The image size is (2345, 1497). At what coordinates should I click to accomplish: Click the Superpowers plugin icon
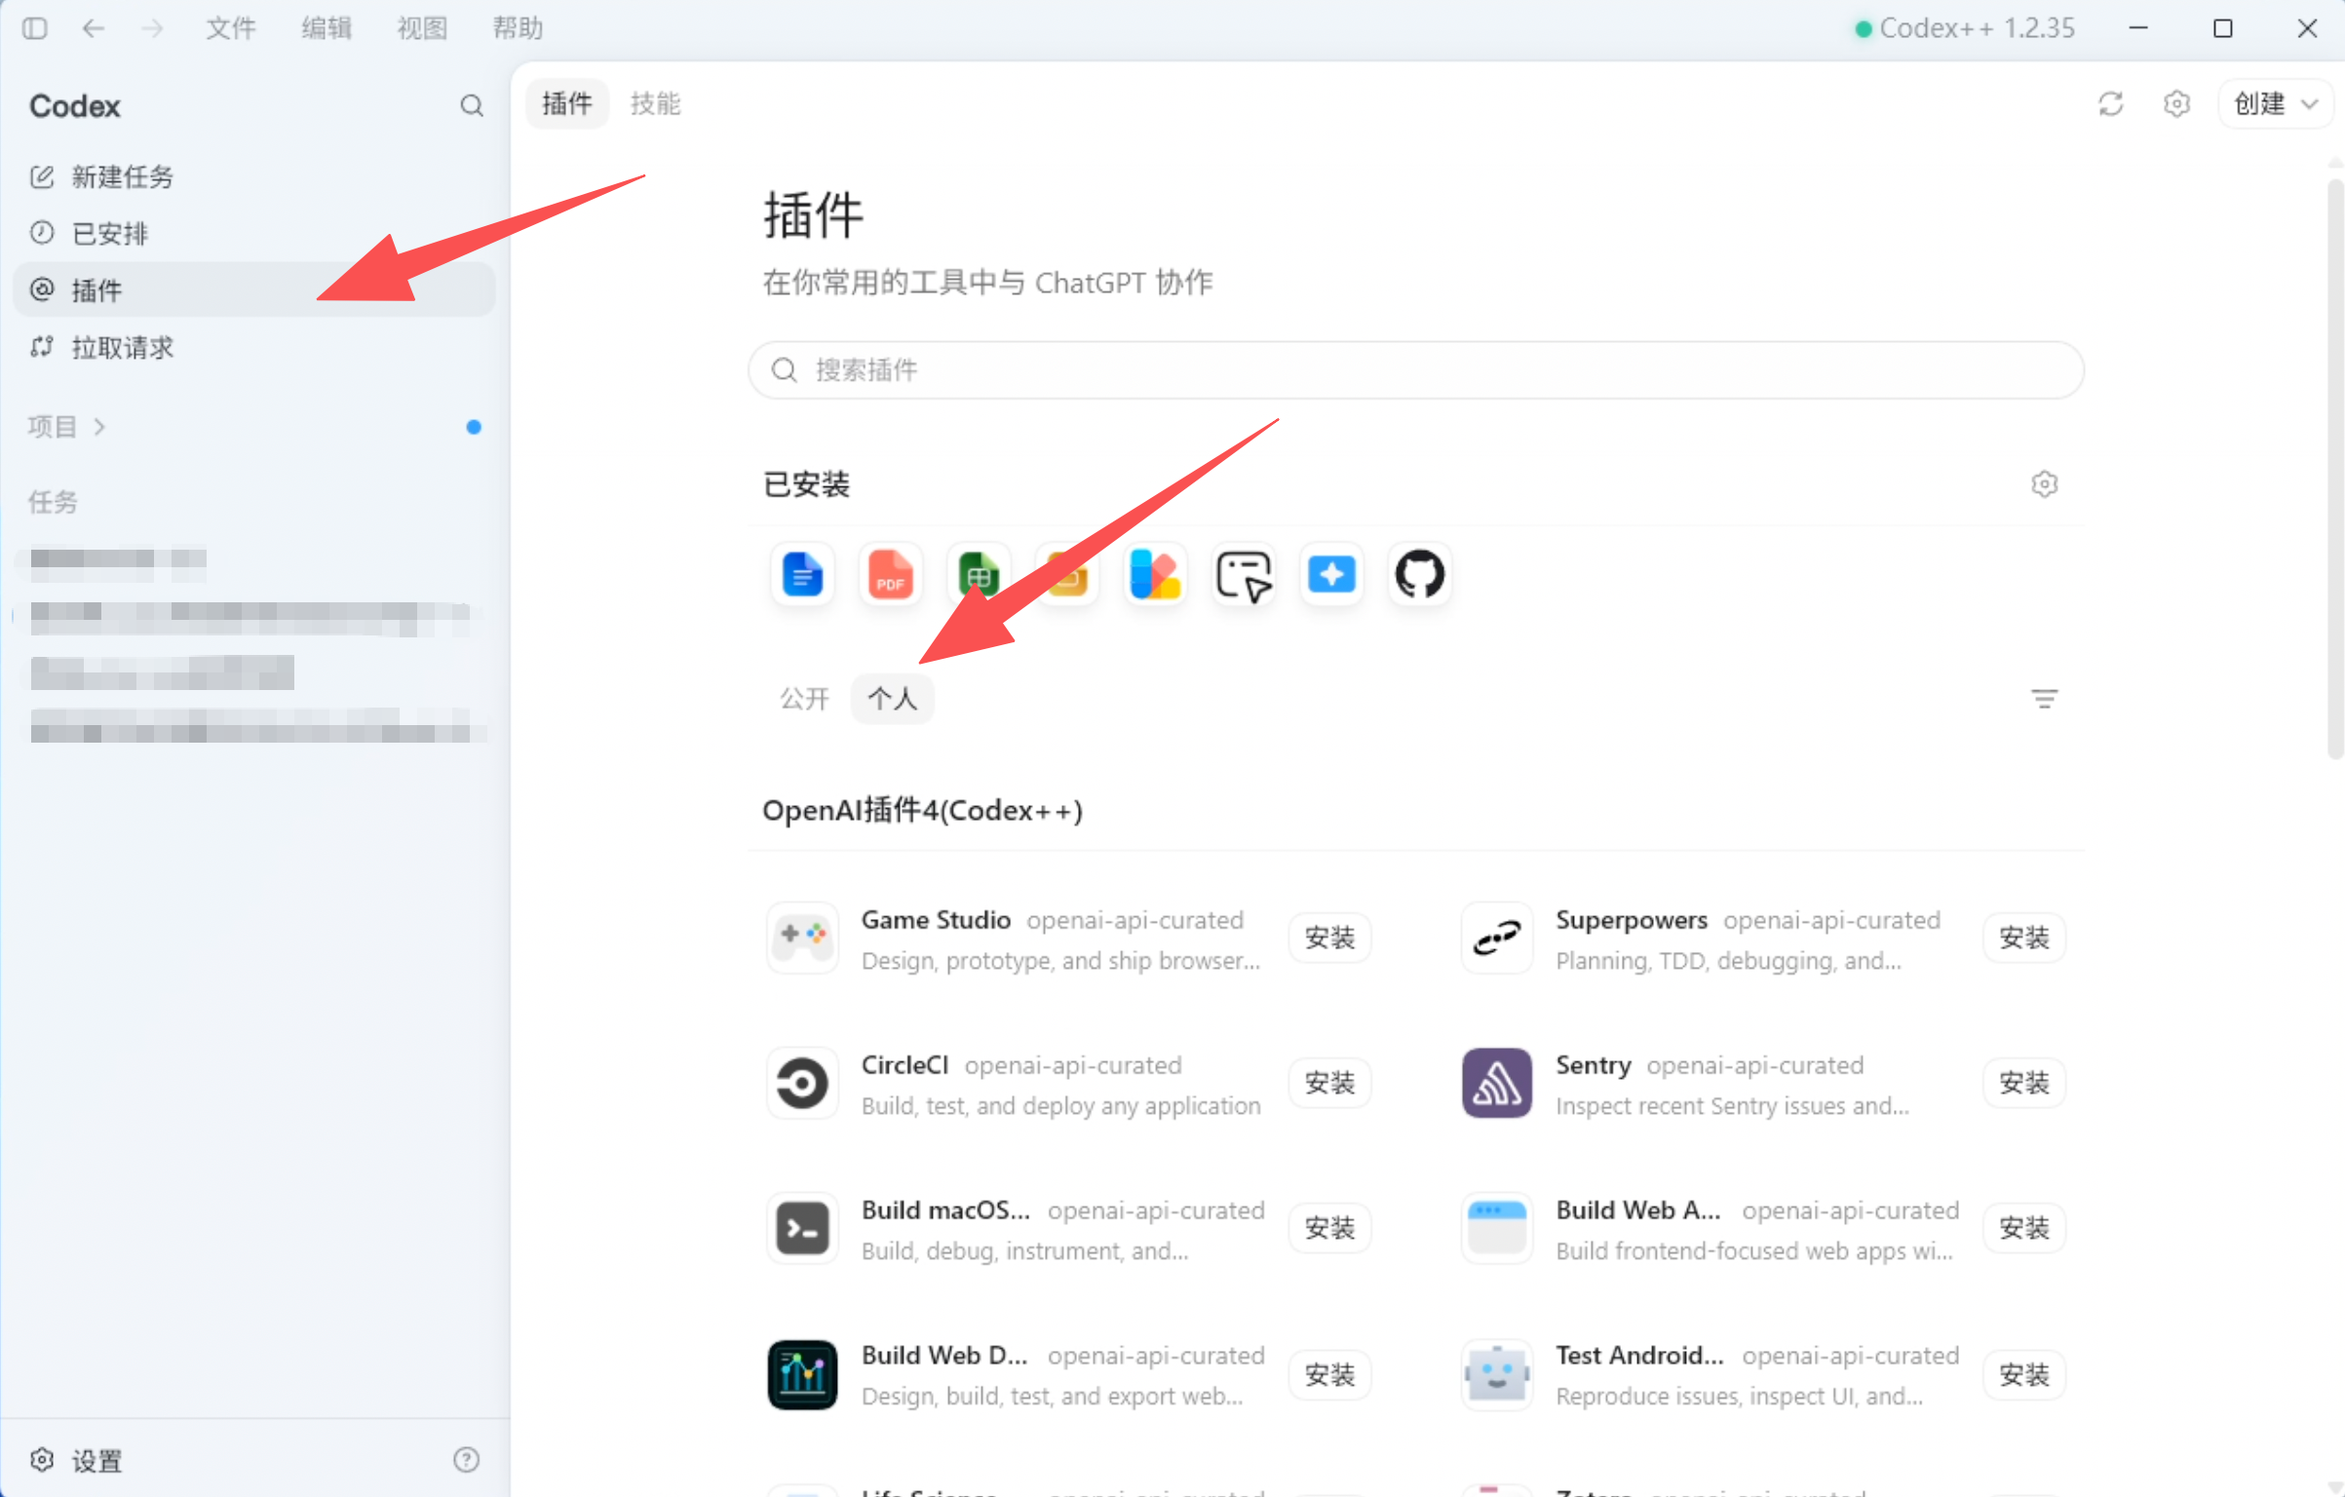tap(1497, 938)
